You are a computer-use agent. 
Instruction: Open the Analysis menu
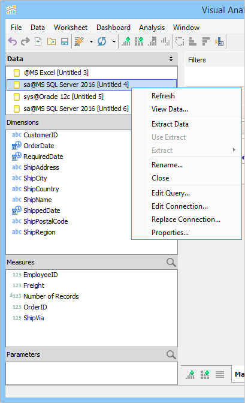(x=152, y=28)
